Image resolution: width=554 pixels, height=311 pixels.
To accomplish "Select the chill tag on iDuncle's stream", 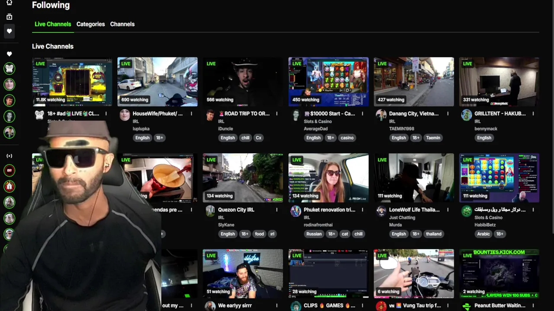I will click(245, 138).
